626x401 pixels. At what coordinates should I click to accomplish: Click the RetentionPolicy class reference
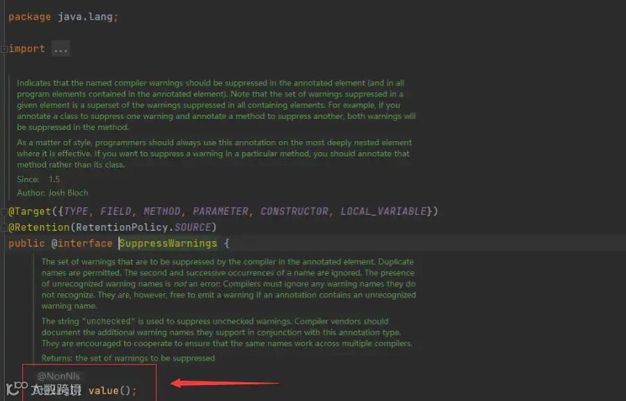click(122, 227)
